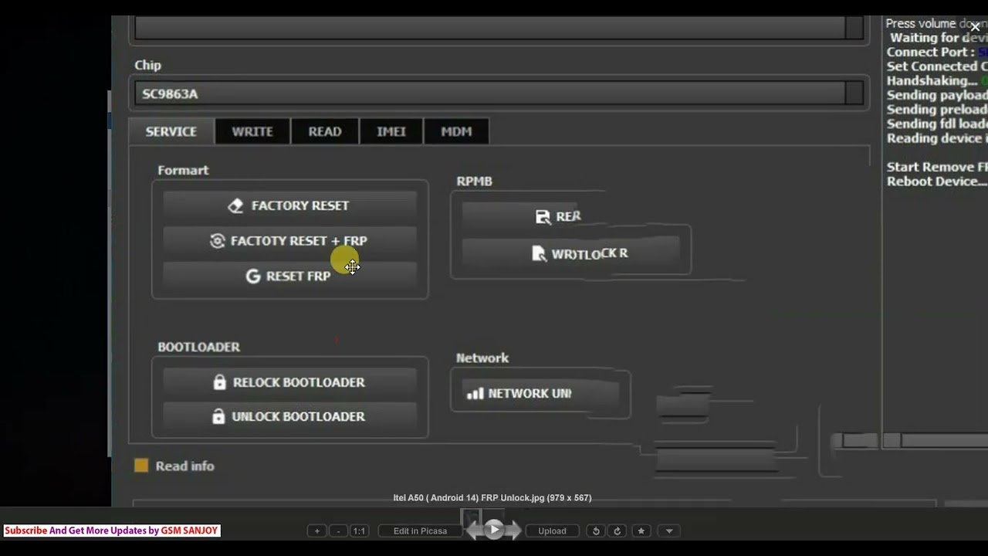The width and height of the screenshot is (988, 556).
Task: Click the 'Handshaking...' log line
Action: pos(936,80)
